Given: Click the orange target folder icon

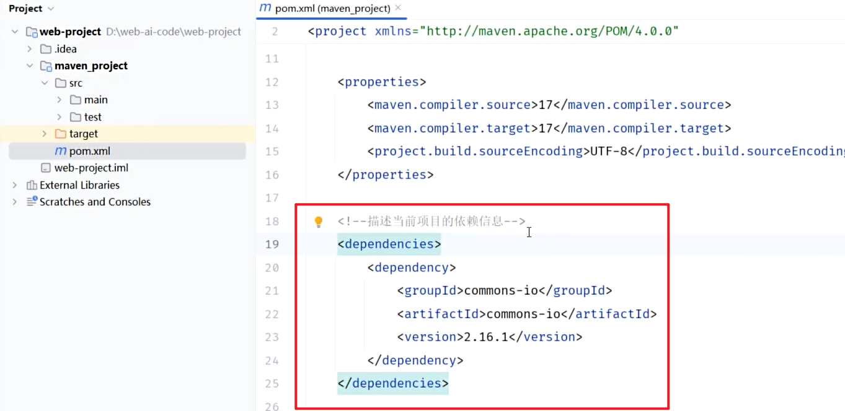Looking at the screenshot, I should (61, 134).
